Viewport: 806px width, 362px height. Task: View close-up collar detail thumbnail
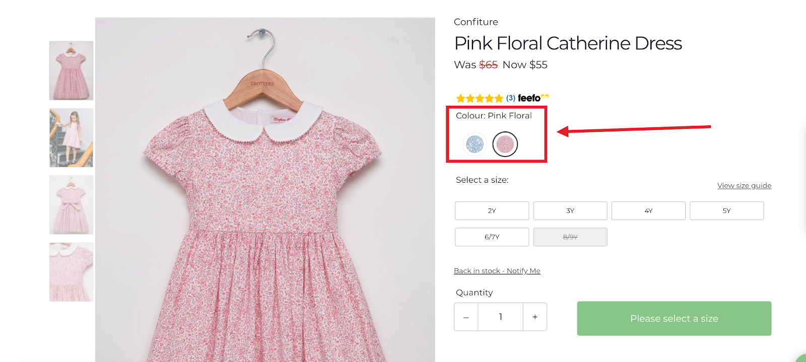(71, 272)
